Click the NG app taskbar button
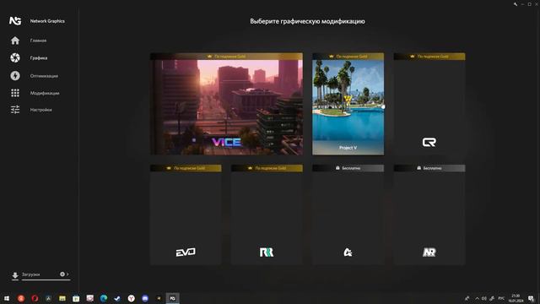 pyautogui.click(x=172, y=298)
